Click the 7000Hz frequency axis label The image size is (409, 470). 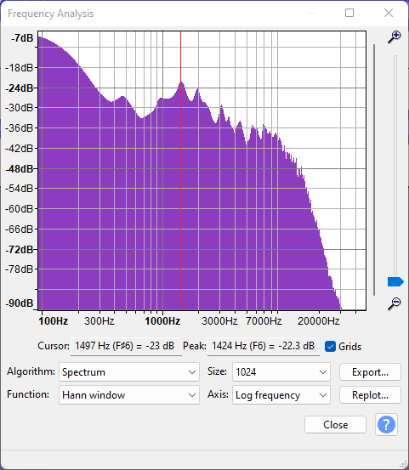[264, 321]
